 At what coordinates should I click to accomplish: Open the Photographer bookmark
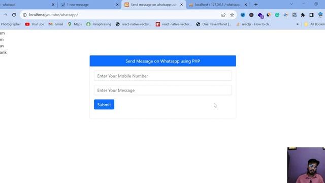click(x=10, y=24)
